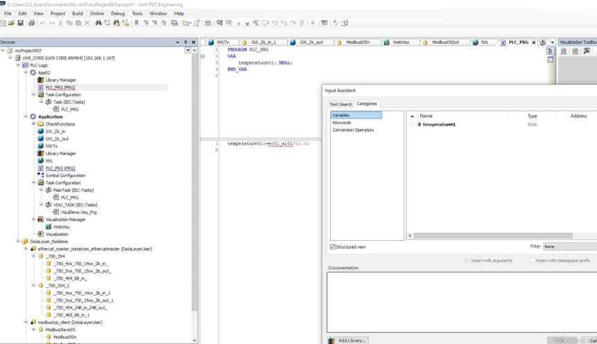Expand the CheckFunctions folder node
Image resolution: width=597 pixels, height=344 pixels.
(33, 124)
